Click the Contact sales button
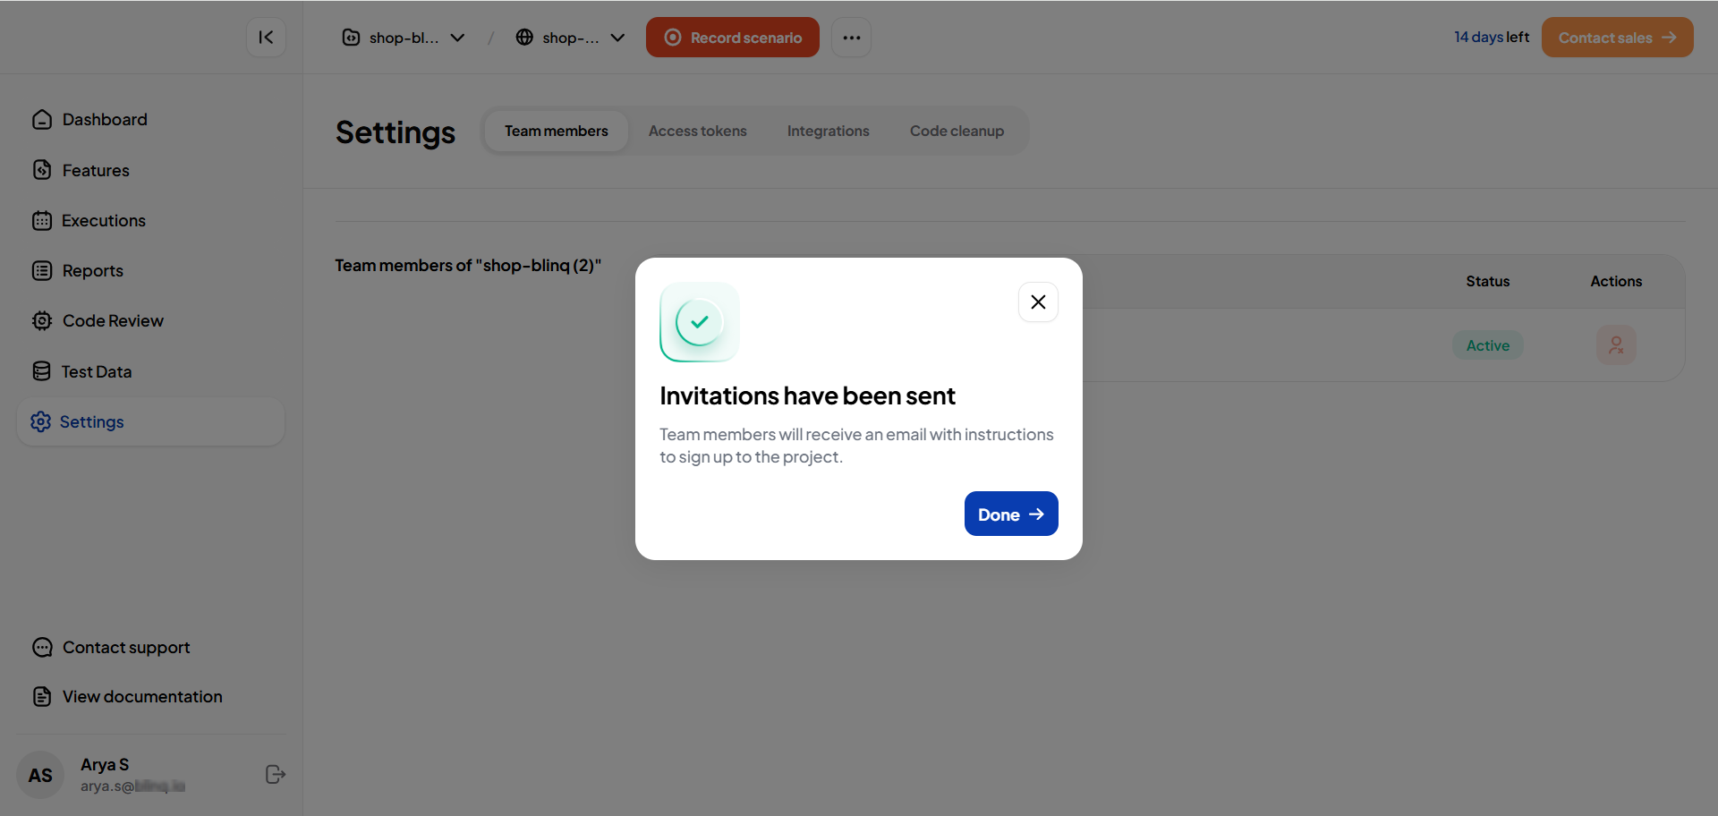 [1616, 38]
